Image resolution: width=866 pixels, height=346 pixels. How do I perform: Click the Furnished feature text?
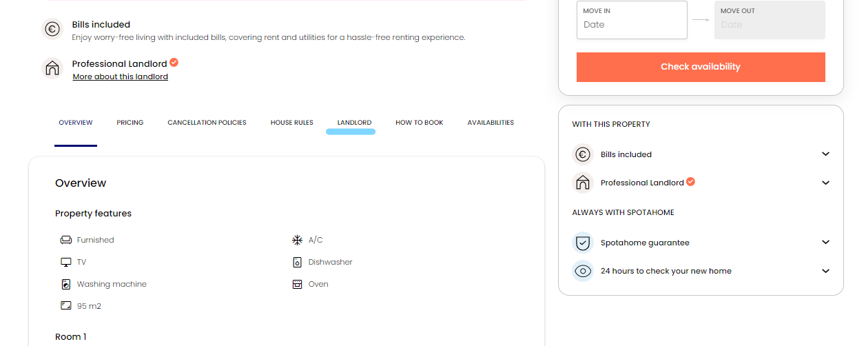(96, 240)
